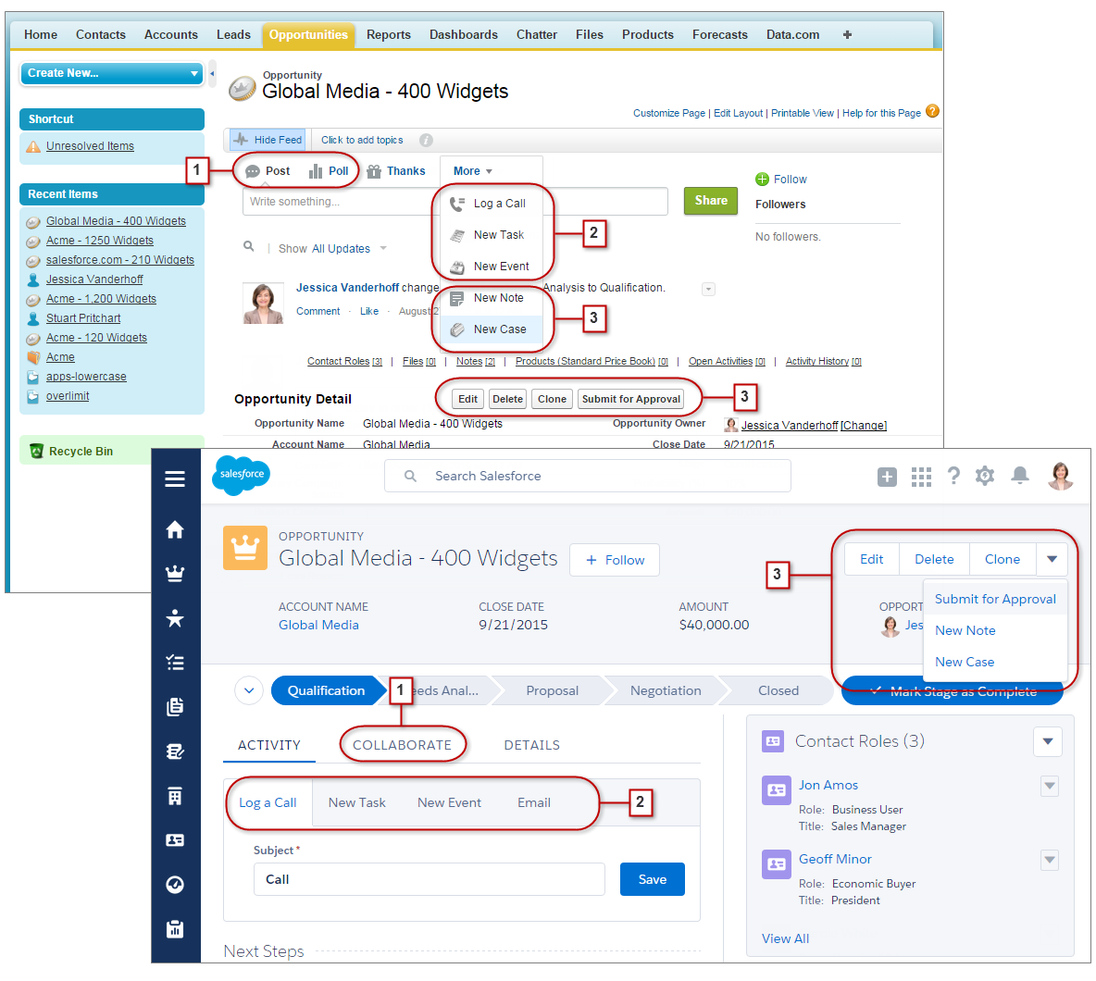Open the Create New dropdown
1096x981 pixels.
pyautogui.click(x=112, y=73)
